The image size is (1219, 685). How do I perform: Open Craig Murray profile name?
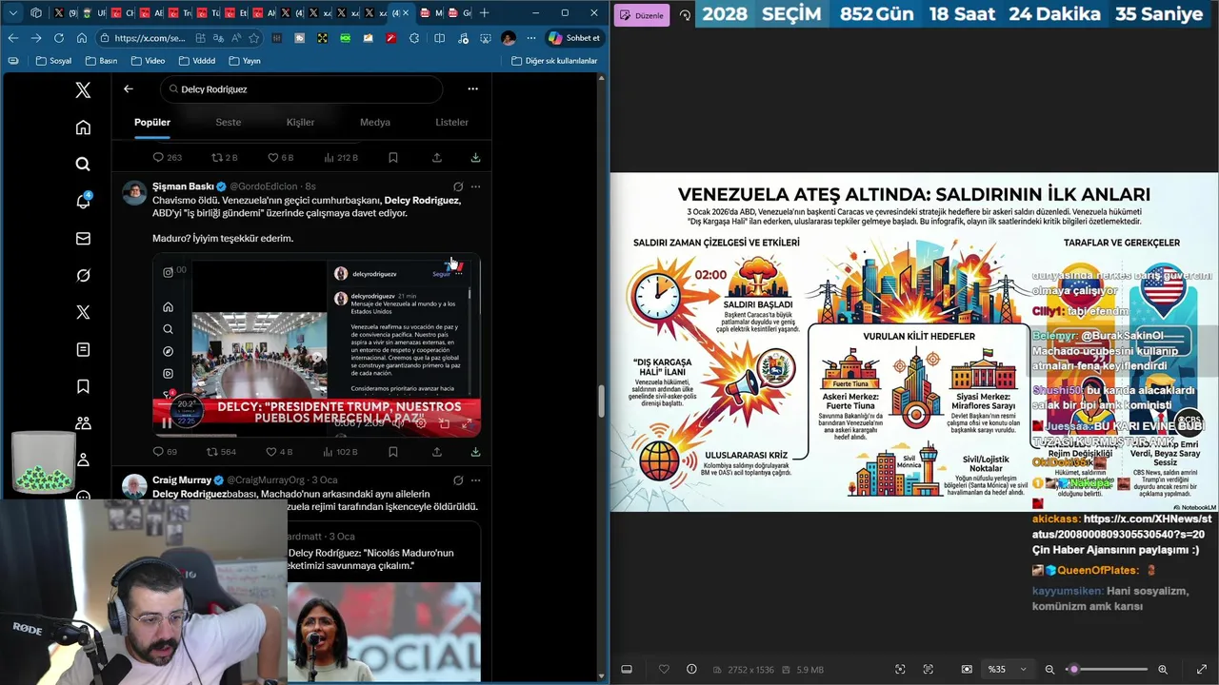(181, 480)
